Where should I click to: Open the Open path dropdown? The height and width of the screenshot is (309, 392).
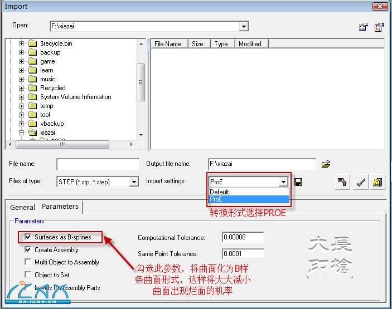pyautogui.click(x=243, y=26)
